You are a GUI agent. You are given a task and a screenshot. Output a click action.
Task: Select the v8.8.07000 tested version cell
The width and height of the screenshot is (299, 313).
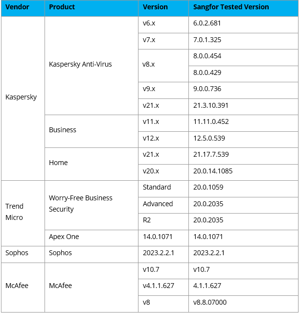pos(210,302)
